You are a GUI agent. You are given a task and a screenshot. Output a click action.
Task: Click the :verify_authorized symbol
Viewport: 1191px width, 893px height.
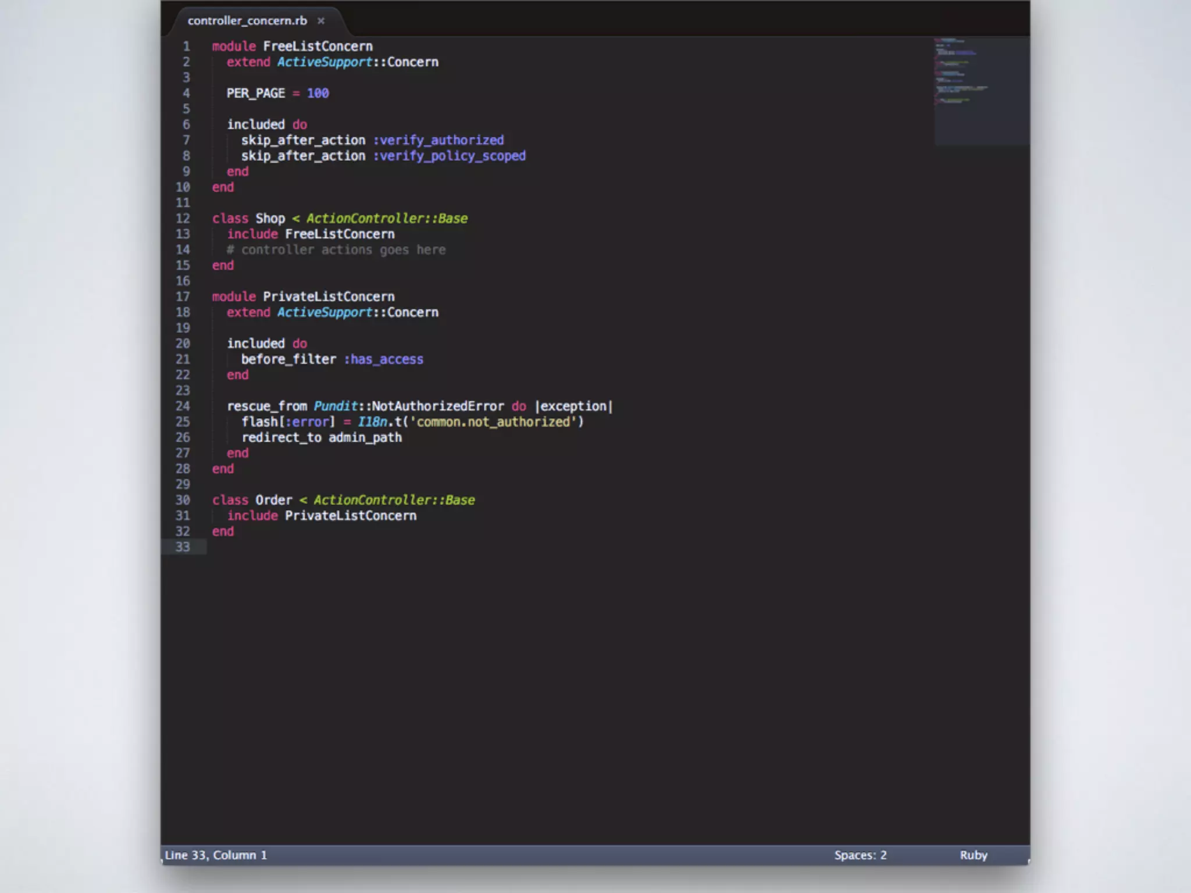click(438, 140)
